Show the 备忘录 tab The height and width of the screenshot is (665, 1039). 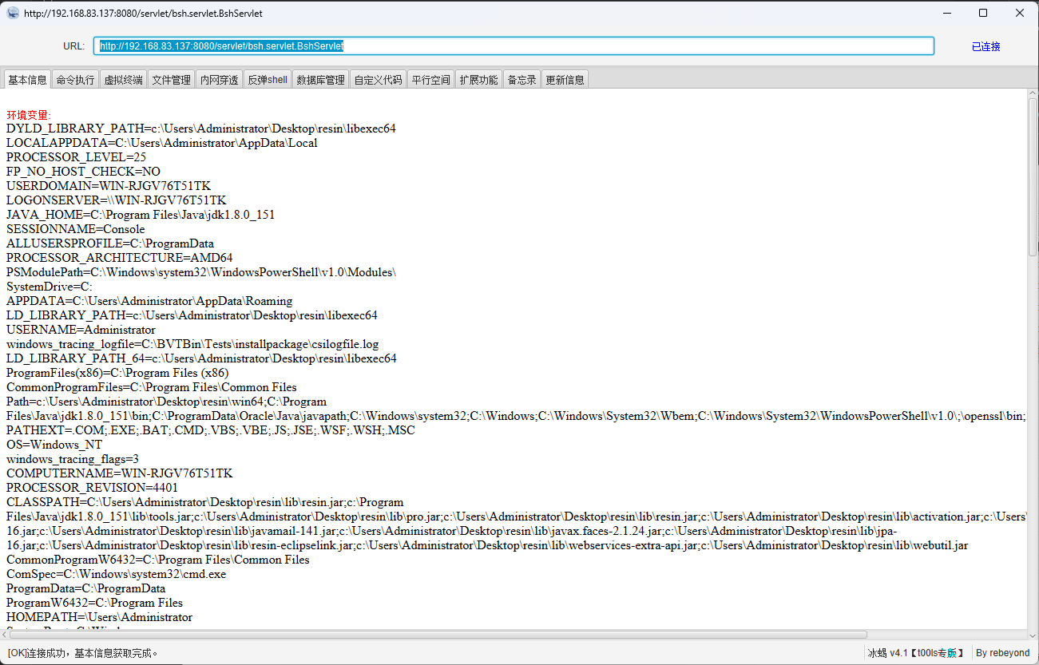[521, 80]
